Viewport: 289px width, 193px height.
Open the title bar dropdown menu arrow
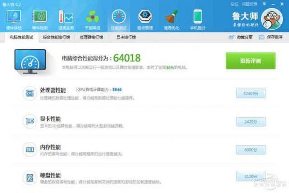[x=264, y=4]
